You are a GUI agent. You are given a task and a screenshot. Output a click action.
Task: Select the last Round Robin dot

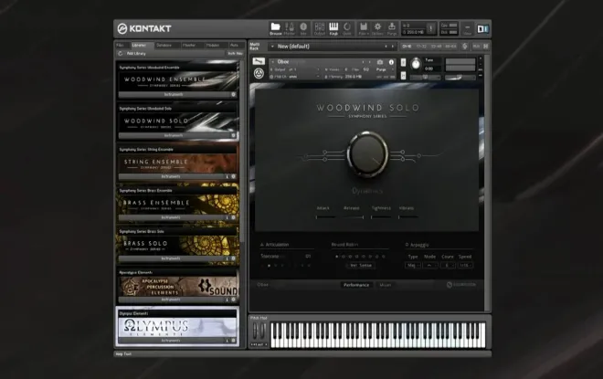(384, 257)
